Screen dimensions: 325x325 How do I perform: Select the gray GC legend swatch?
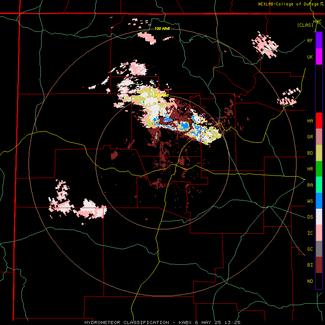(x=319, y=249)
